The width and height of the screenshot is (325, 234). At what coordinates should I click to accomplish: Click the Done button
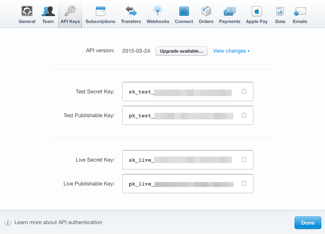click(308, 222)
